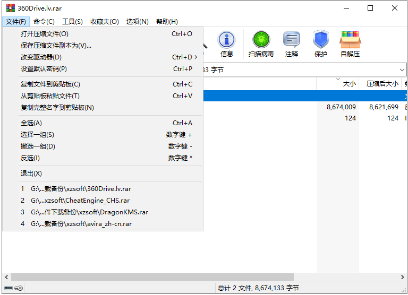This screenshot has width=408, height=295.
Task: Maximize the WinRAR window
Action: [x=370, y=8]
